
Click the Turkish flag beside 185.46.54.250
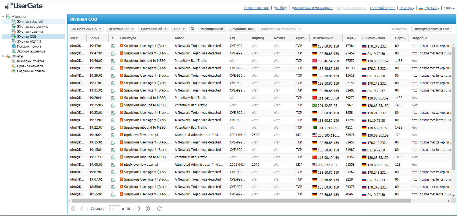click(x=315, y=61)
